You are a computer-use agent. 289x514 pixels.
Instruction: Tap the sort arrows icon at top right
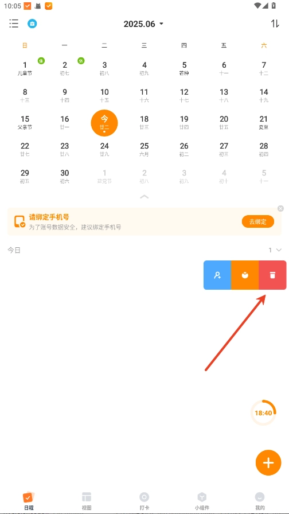point(275,24)
